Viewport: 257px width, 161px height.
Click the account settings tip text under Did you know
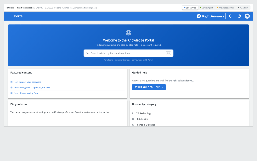(x=60, y=112)
